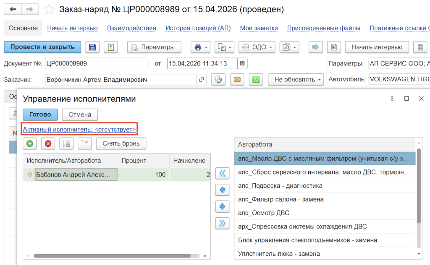This screenshot has height=265, width=430.
Task: Open the ЭДО dropdown menu
Action: (x=257, y=47)
